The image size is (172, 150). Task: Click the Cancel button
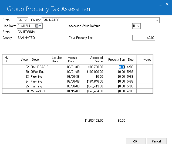157,141
